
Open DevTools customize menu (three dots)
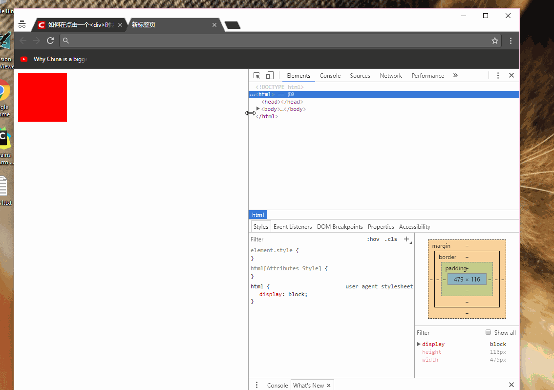point(498,75)
